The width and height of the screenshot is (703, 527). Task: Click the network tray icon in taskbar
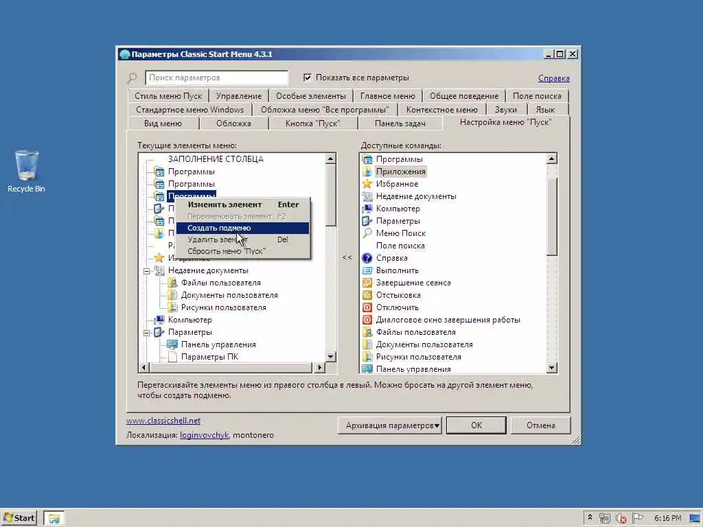pyautogui.click(x=604, y=519)
